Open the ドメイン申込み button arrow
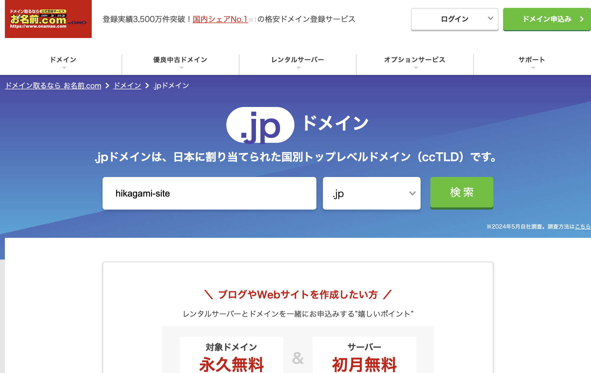591x373 pixels. coord(581,19)
